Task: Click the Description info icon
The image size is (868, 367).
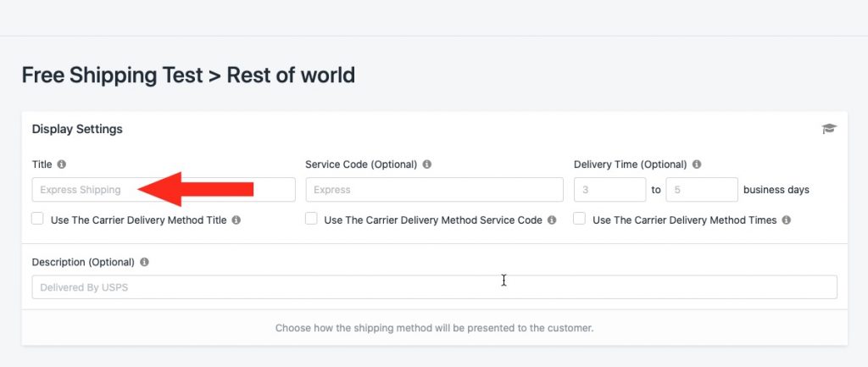Action: [144, 262]
